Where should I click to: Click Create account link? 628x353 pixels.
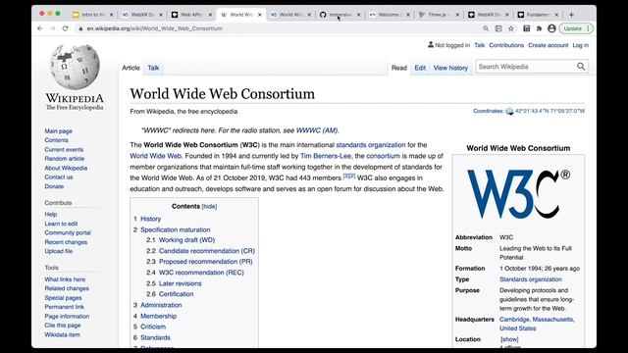click(548, 45)
